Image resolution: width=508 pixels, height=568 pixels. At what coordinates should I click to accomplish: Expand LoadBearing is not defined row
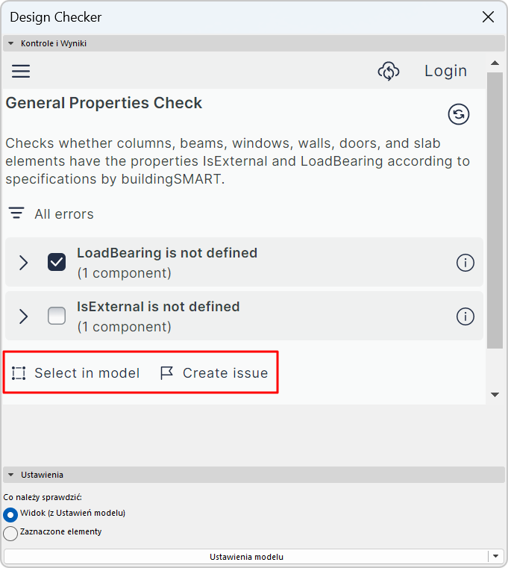pos(24,262)
